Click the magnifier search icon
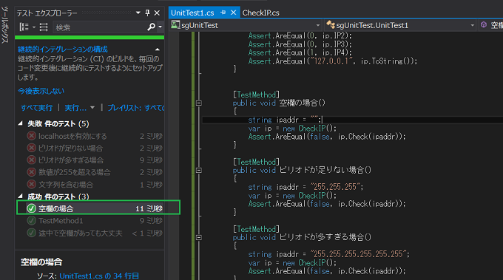The width and height of the screenshot is (503, 280). coord(151,27)
